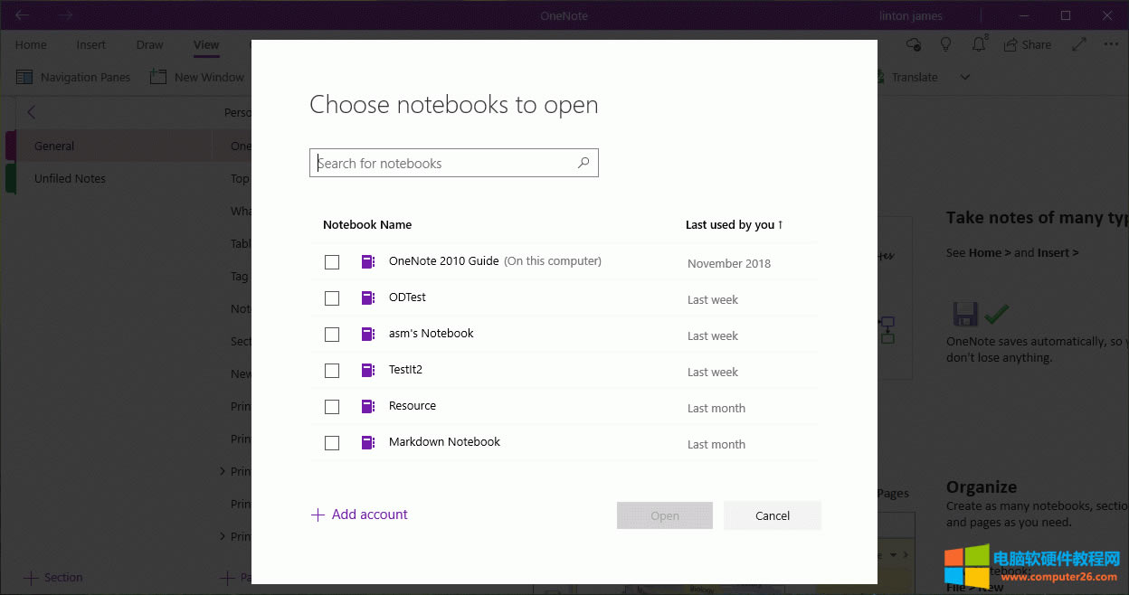Open the notifications bell icon
The image size is (1129, 595).
click(978, 43)
